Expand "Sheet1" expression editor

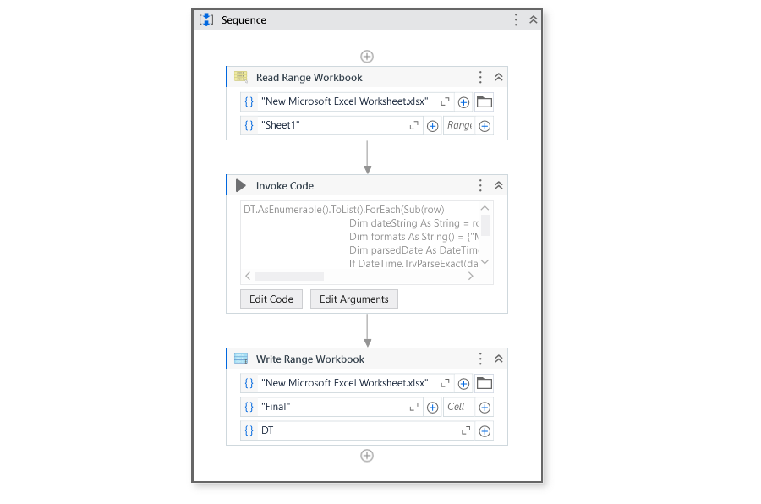413,125
